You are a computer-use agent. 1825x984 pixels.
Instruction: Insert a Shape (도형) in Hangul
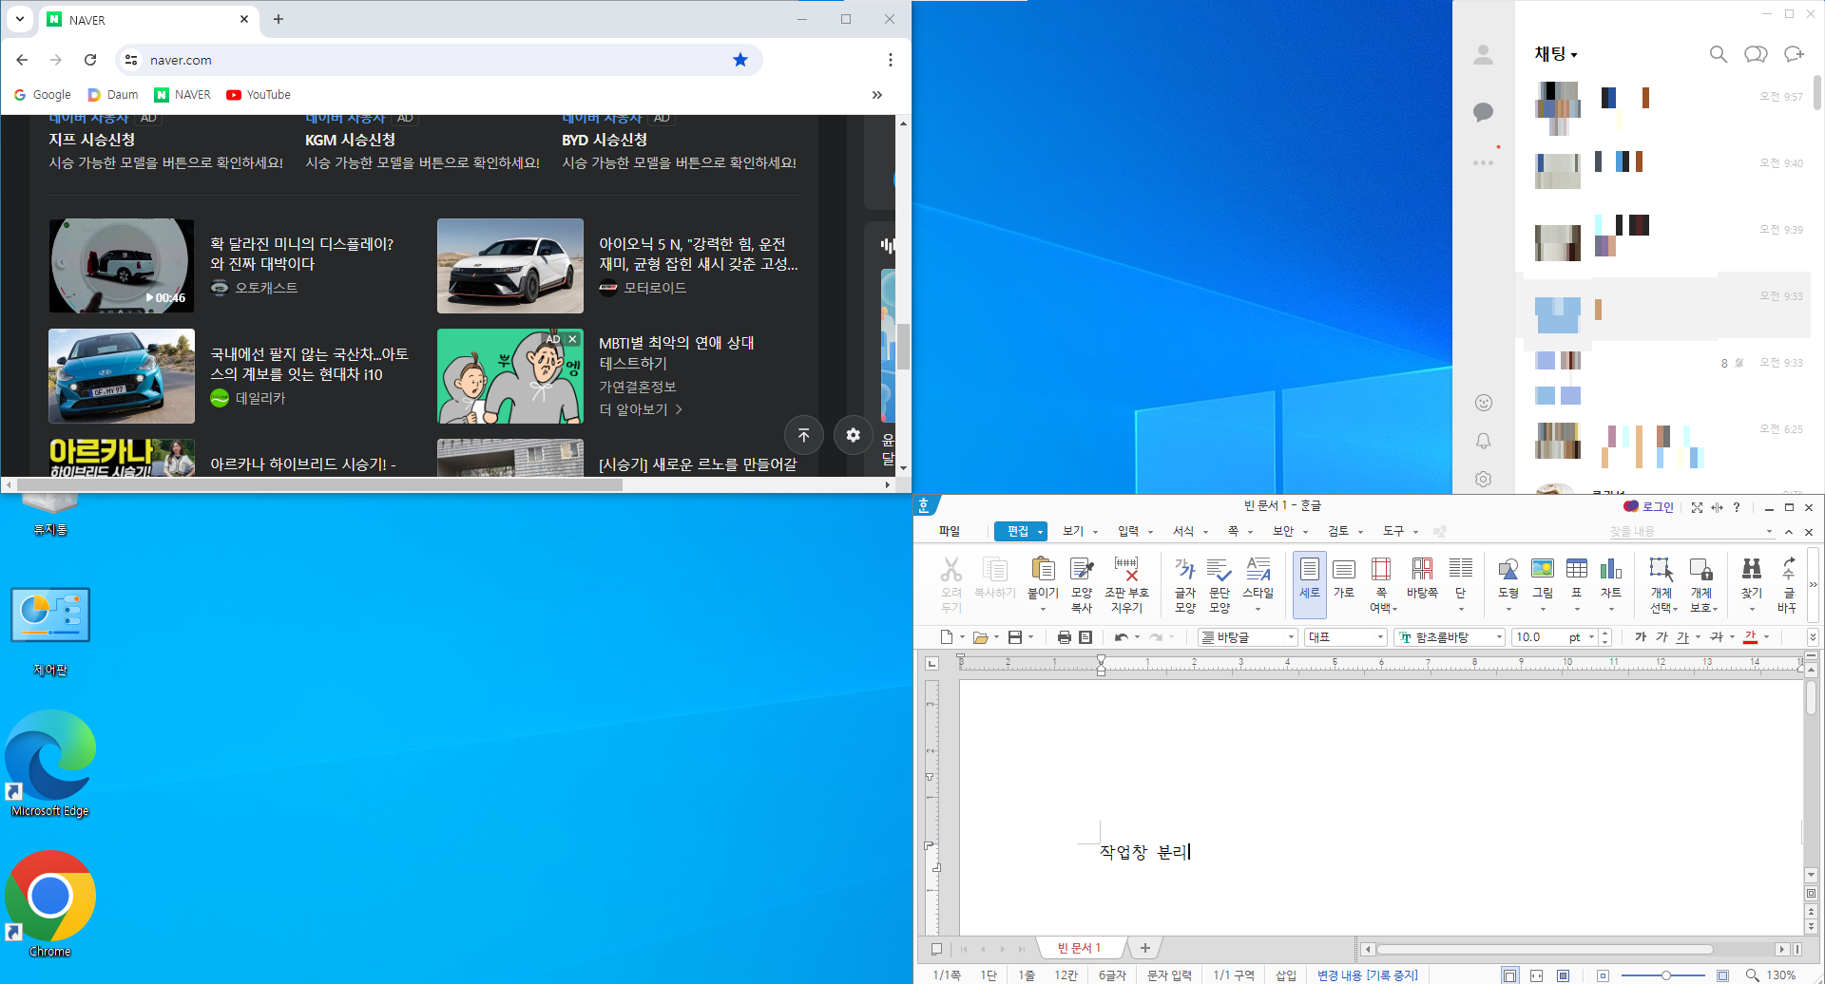[1508, 577]
